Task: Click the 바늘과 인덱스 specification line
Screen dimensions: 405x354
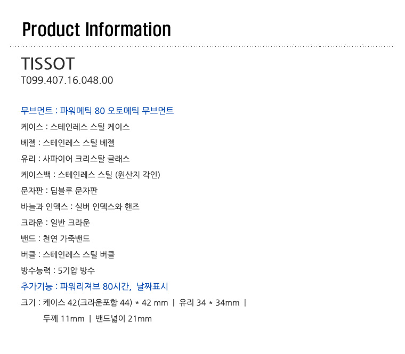Action: (x=80, y=207)
